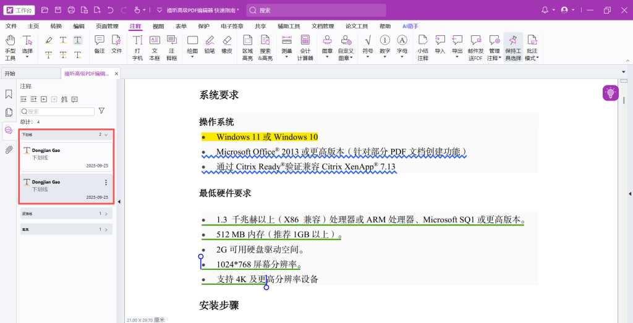Collapse the left panel with triangle arrow

119,201
